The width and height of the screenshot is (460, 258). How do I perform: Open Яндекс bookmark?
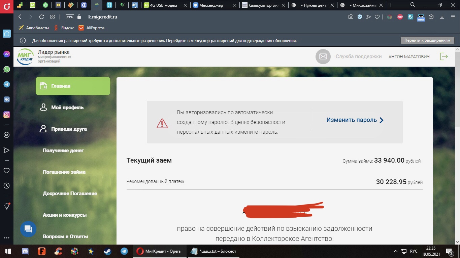(64, 28)
